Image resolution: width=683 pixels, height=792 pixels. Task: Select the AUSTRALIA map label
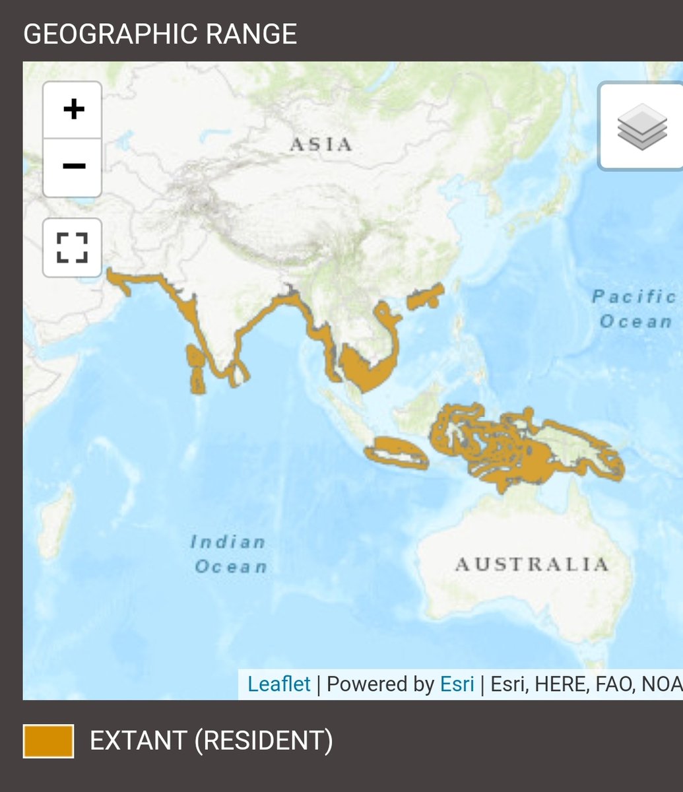pos(532,564)
